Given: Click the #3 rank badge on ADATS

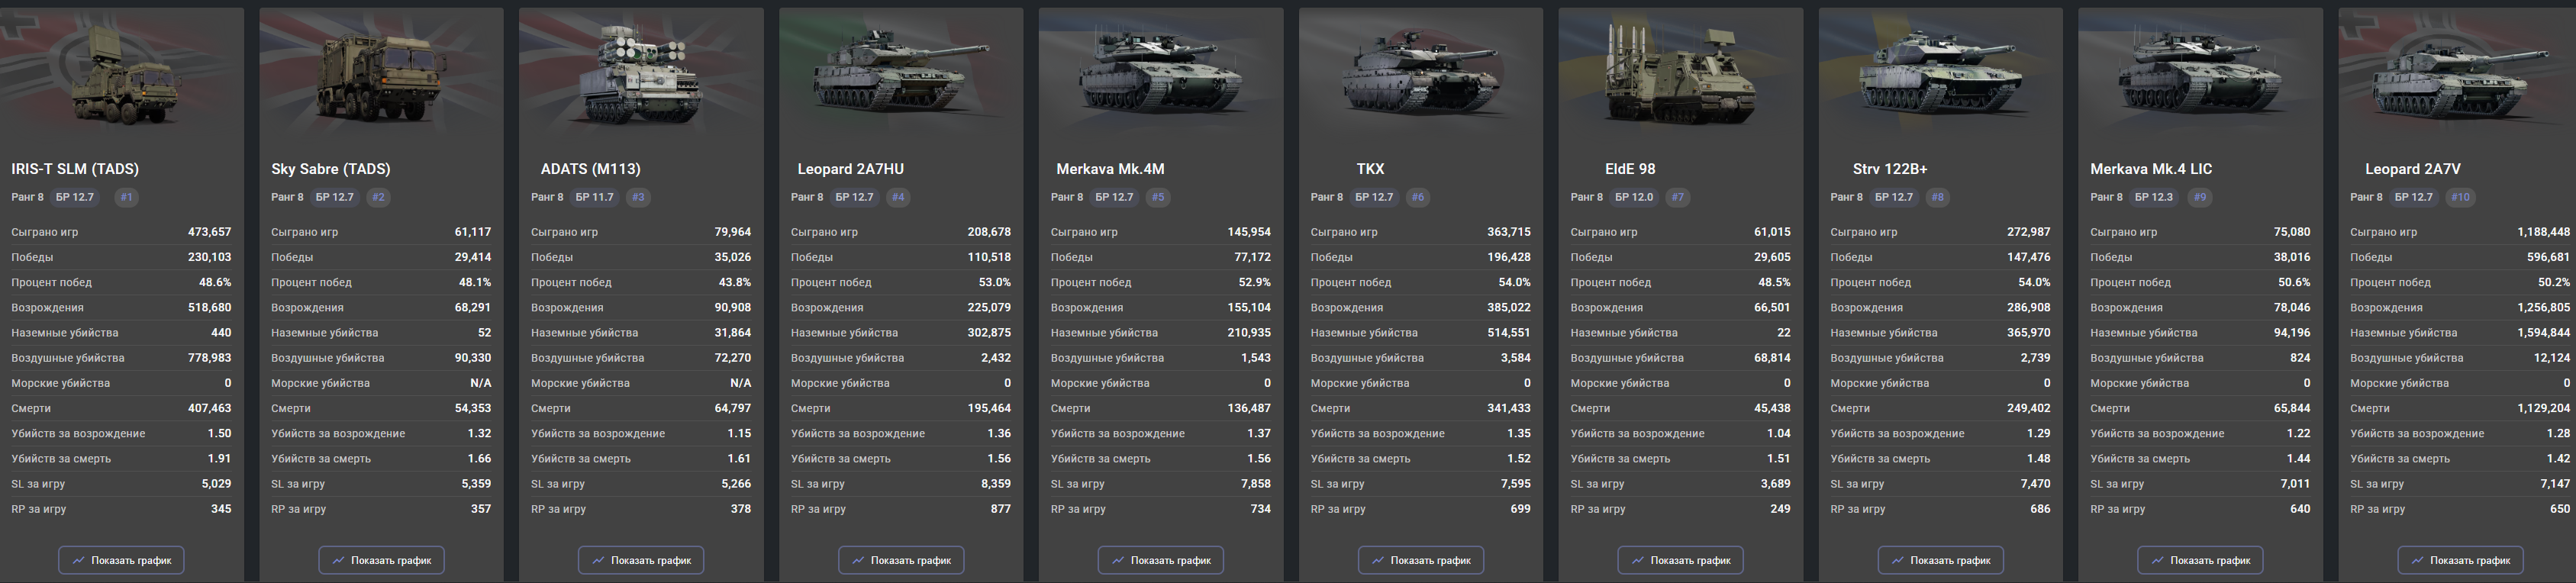Looking at the screenshot, I should coord(638,197).
